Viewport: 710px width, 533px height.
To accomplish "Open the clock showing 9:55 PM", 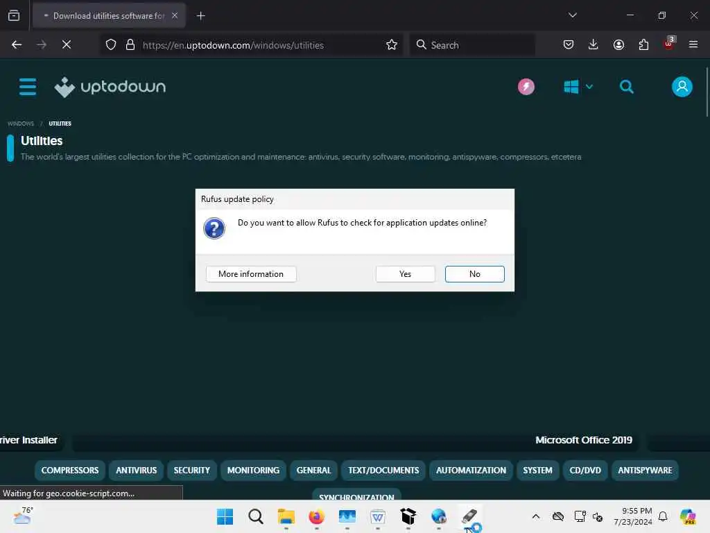I will [x=633, y=516].
